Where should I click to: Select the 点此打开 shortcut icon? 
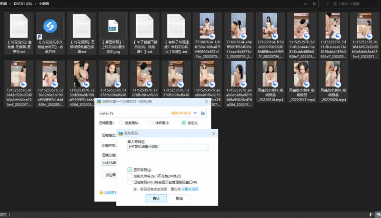(50, 25)
